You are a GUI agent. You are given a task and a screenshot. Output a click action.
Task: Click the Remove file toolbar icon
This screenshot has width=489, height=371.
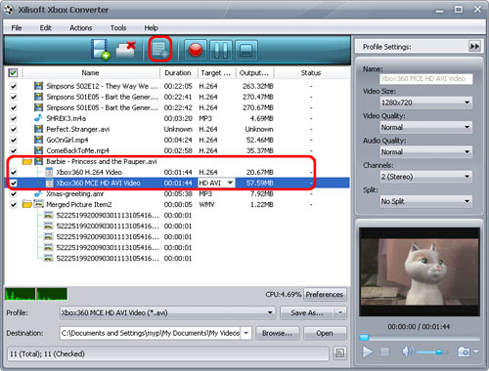[x=126, y=50]
